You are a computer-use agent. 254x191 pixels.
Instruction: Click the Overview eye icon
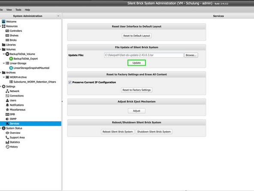tap(7, 133)
